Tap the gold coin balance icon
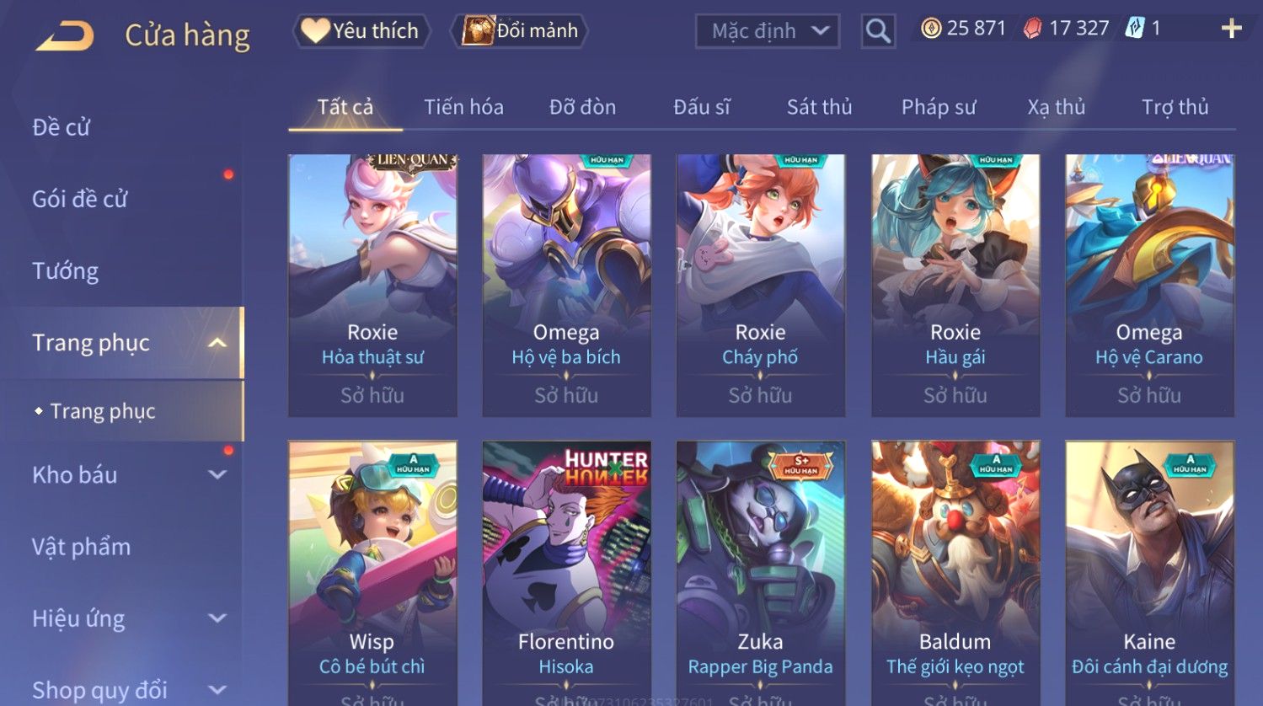Screen dimensions: 1263x706 tap(930, 29)
